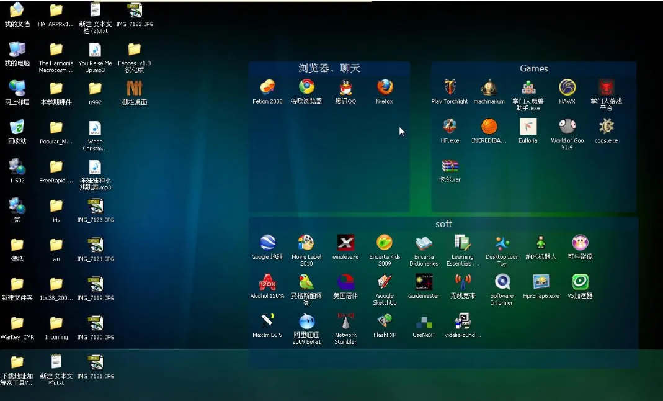Open MaxIm DL 5 icon
Screen dimensions: 663x401
(267, 321)
